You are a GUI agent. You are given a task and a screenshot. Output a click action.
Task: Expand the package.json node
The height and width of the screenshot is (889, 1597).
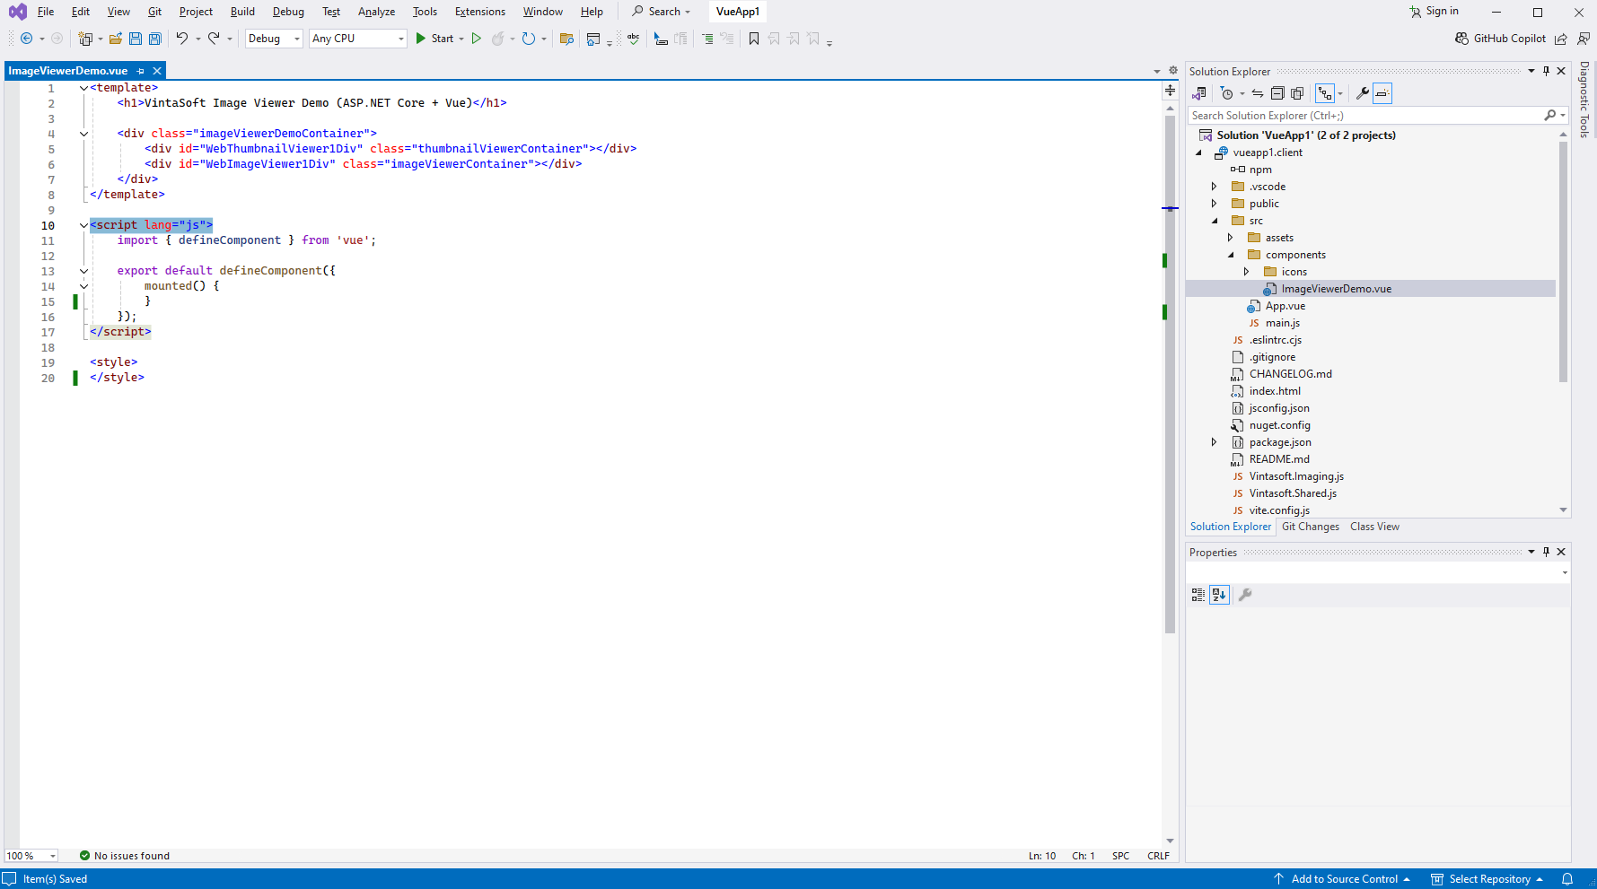(1215, 442)
